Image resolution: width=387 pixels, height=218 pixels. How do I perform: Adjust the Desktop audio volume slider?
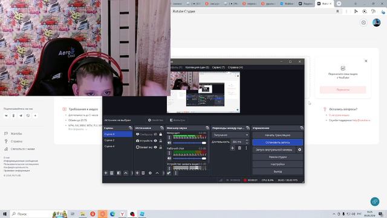click(x=189, y=158)
